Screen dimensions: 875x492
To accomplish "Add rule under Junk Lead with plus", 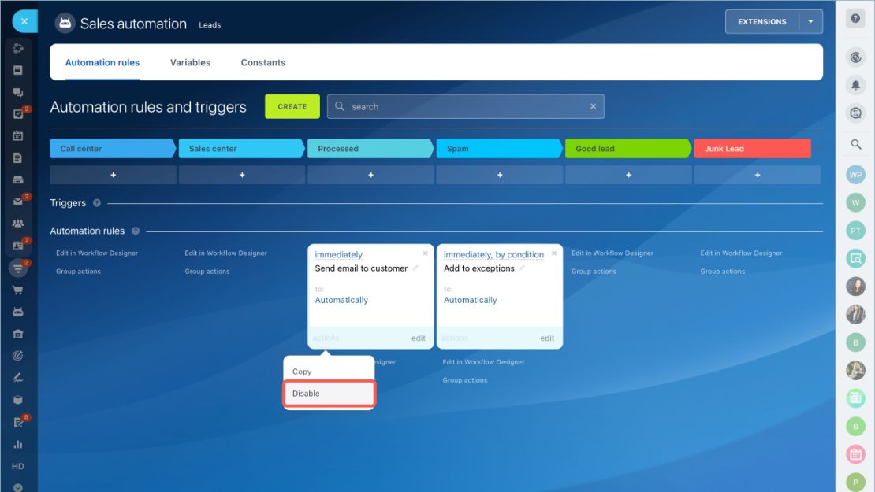I will (758, 175).
